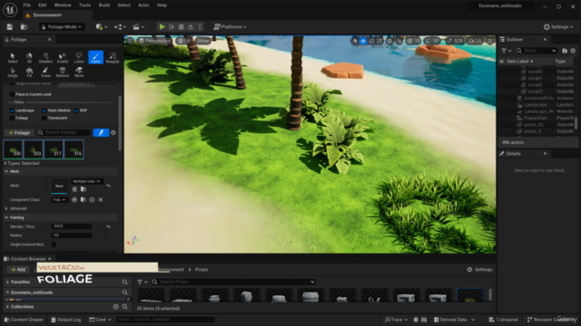The width and height of the screenshot is (581, 326).
Task: Pick the Invalid foliage selection tool
Action: click(x=63, y=58)
